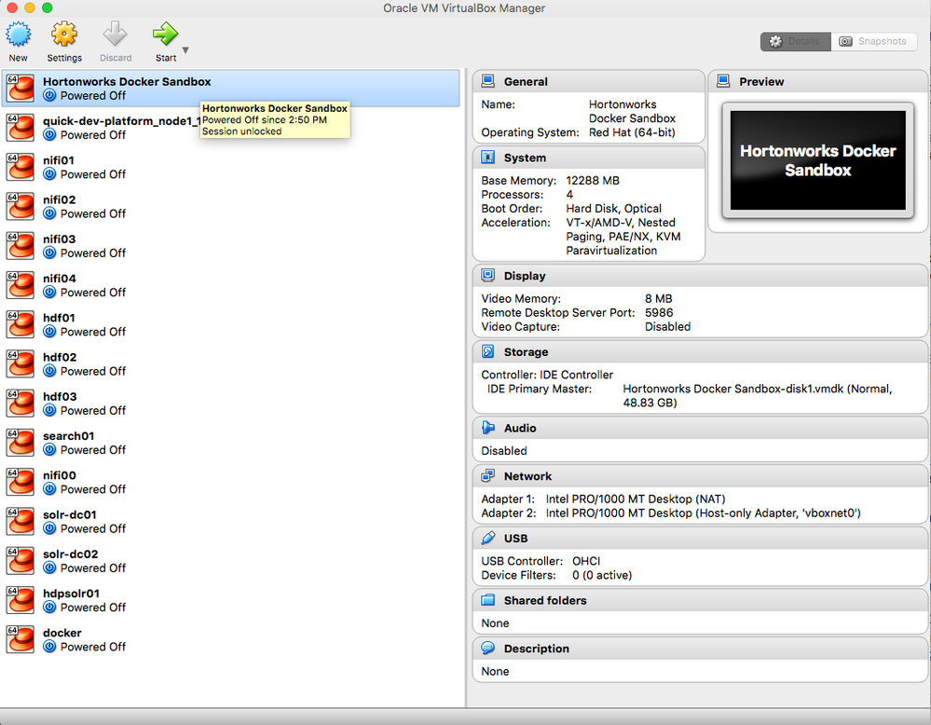Expand the Shared folders section
Image resolution: width=931 pixels, height=725 pixels.
click(x=486, y=600)
